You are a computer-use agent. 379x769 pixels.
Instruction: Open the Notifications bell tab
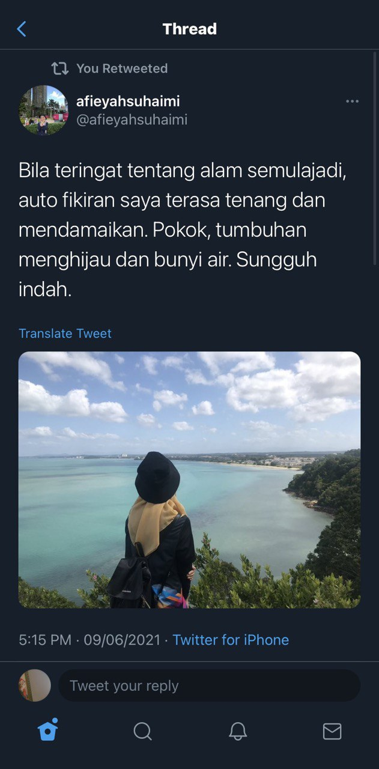coord(238,731)
